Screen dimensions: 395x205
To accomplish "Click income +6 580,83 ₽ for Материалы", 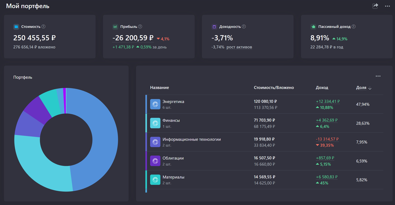I will (327, 177).
